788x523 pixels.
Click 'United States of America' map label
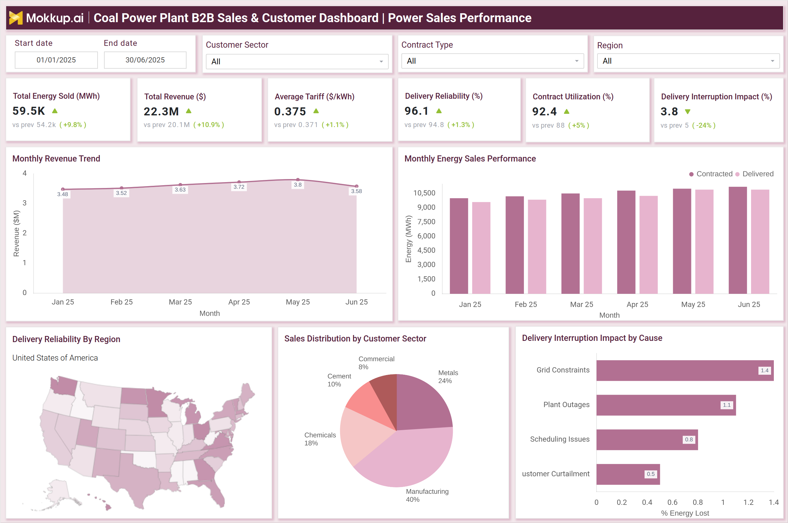tap(55, 358)
